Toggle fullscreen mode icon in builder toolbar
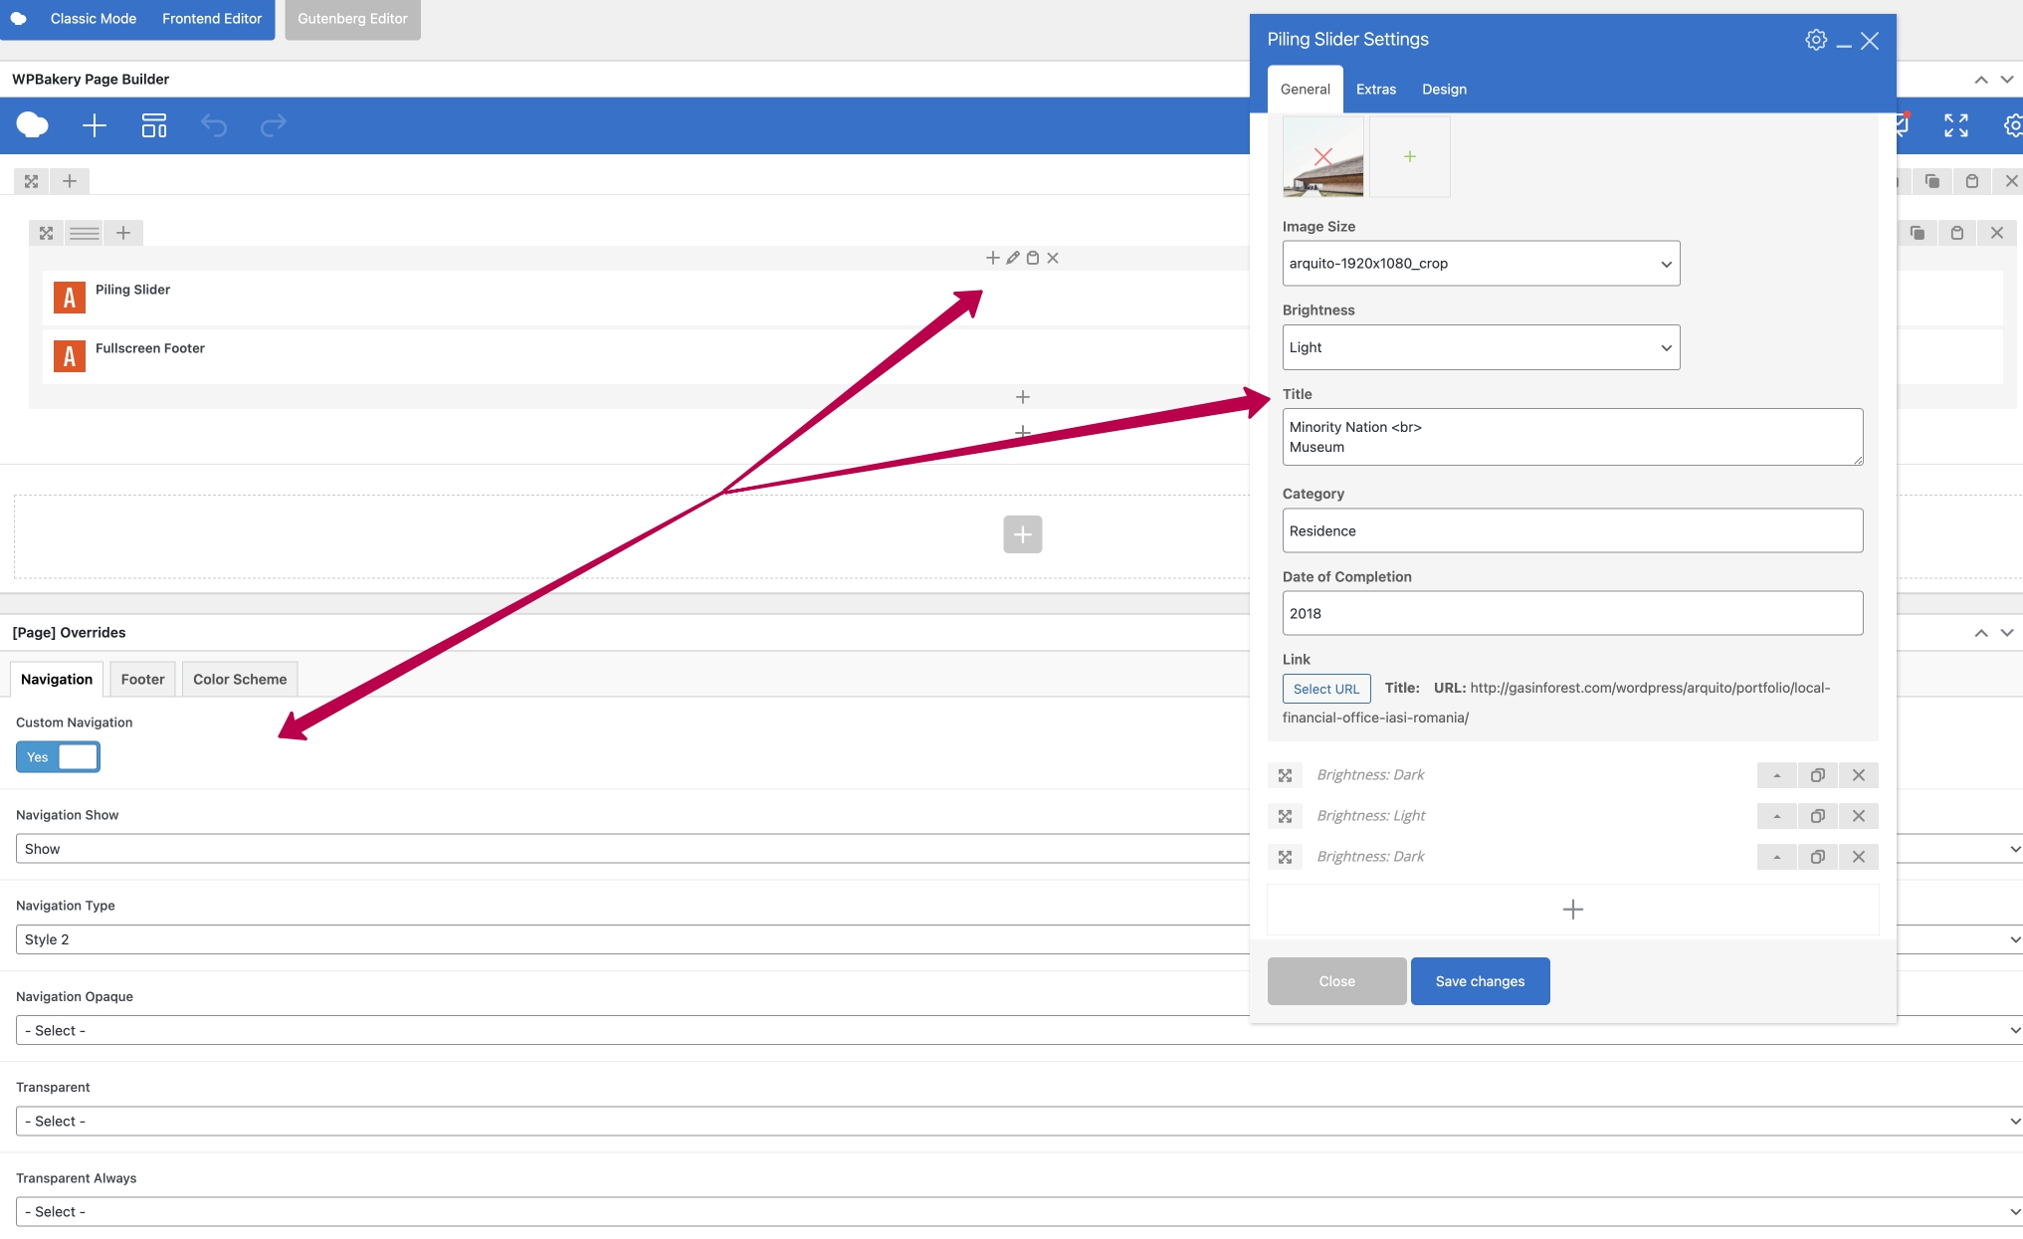This screenshot has height=1239, width=2023. pyautogui.click(x=1956, y=125)
